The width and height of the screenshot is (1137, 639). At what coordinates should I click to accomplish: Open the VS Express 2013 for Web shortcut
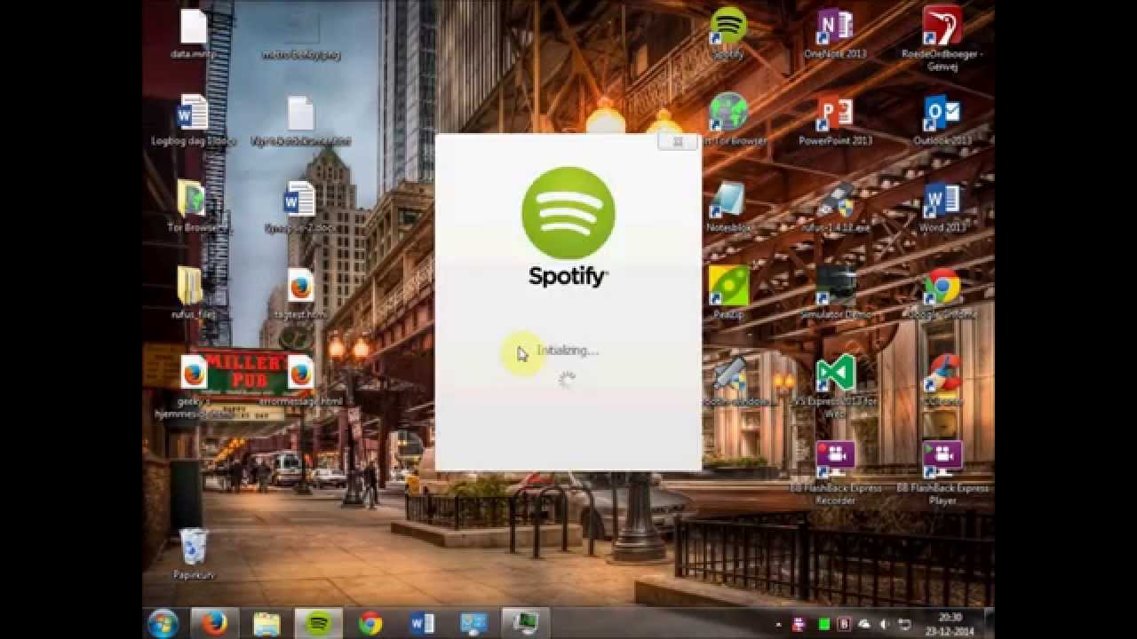pos(835,386)
